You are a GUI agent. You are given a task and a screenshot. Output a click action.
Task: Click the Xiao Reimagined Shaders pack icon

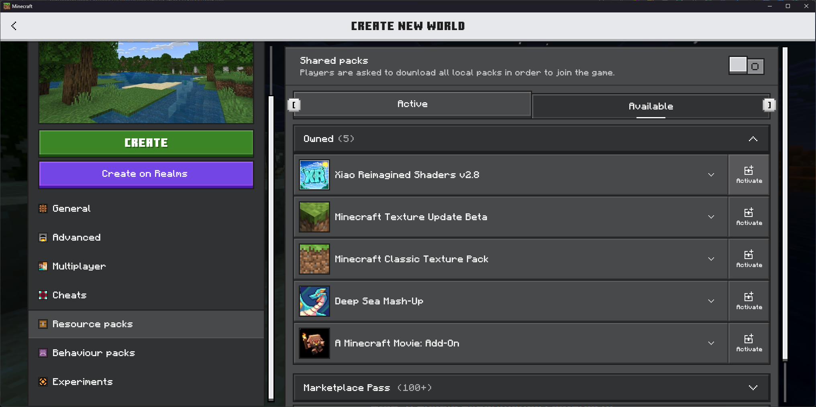[x=314, y=175]
